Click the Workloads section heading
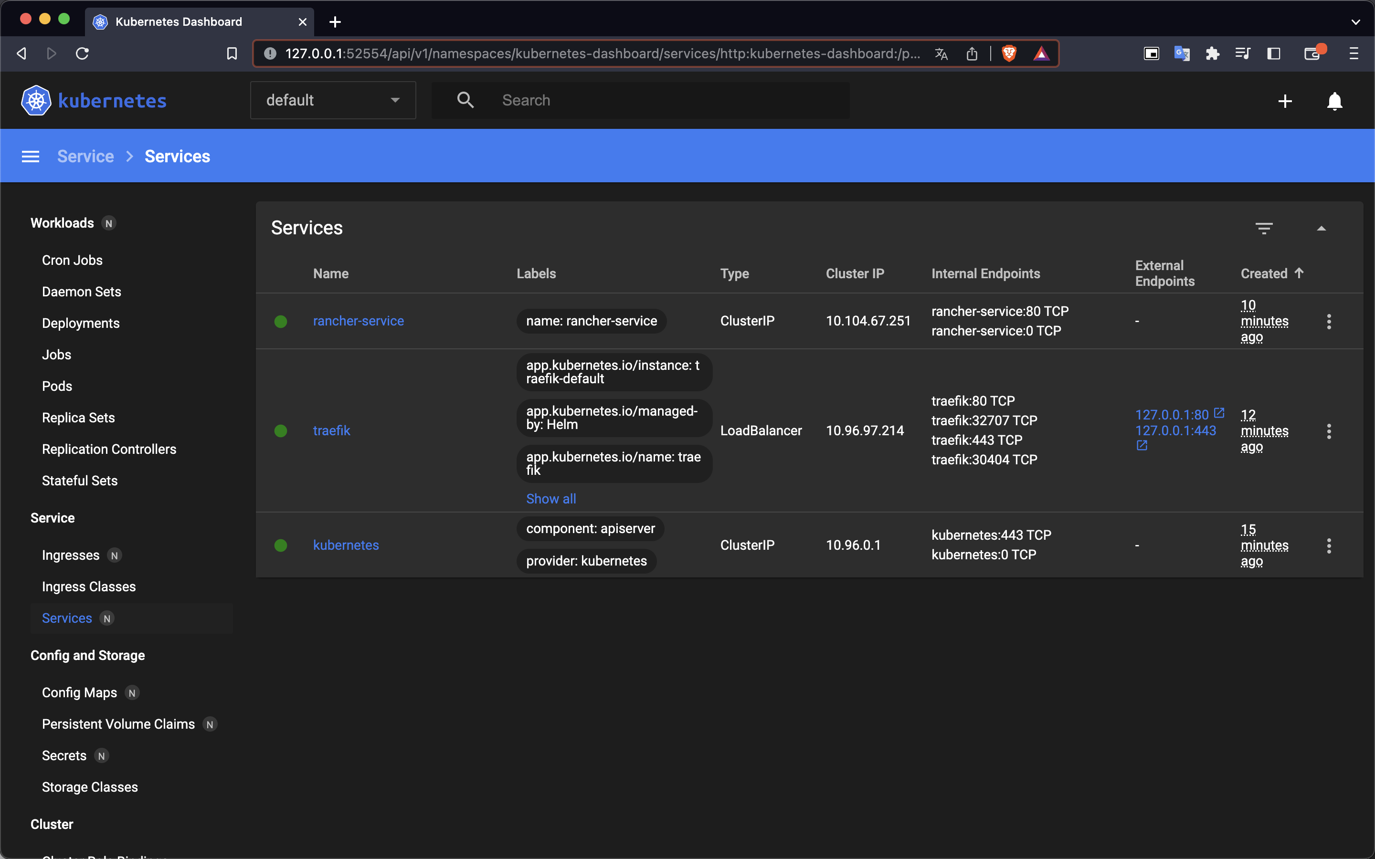This screenshot has width=1375, height=859. (62, 223)
